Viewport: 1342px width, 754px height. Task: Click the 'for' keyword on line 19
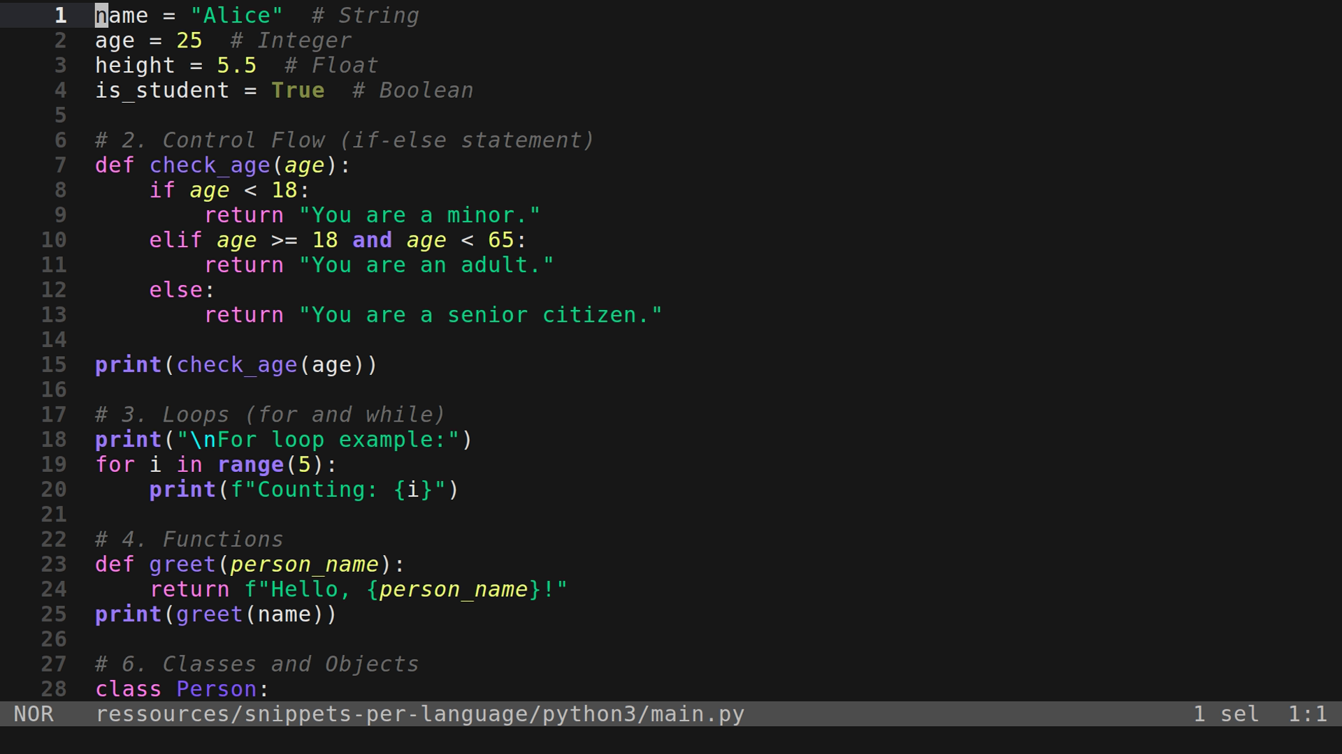tap(115, 465)
